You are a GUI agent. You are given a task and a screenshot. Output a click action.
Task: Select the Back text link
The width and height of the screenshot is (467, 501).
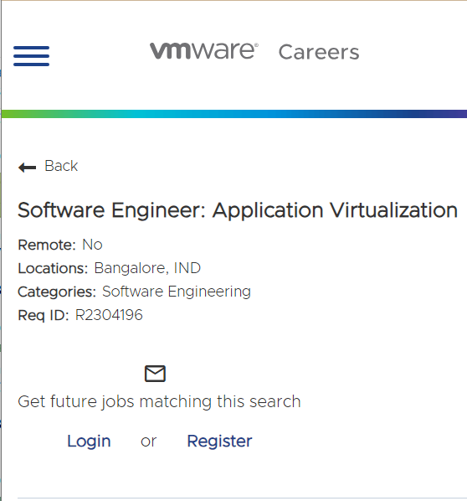coord(61,166)
